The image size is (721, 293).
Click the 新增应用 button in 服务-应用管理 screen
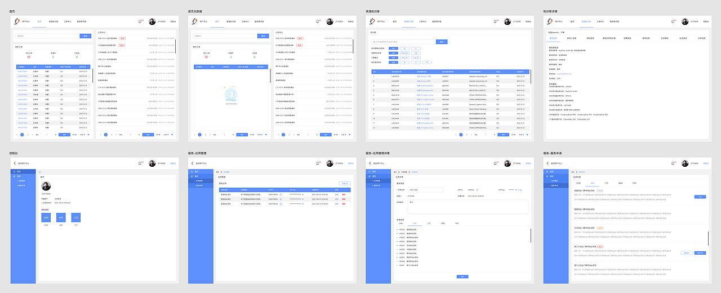click(345, 183)
